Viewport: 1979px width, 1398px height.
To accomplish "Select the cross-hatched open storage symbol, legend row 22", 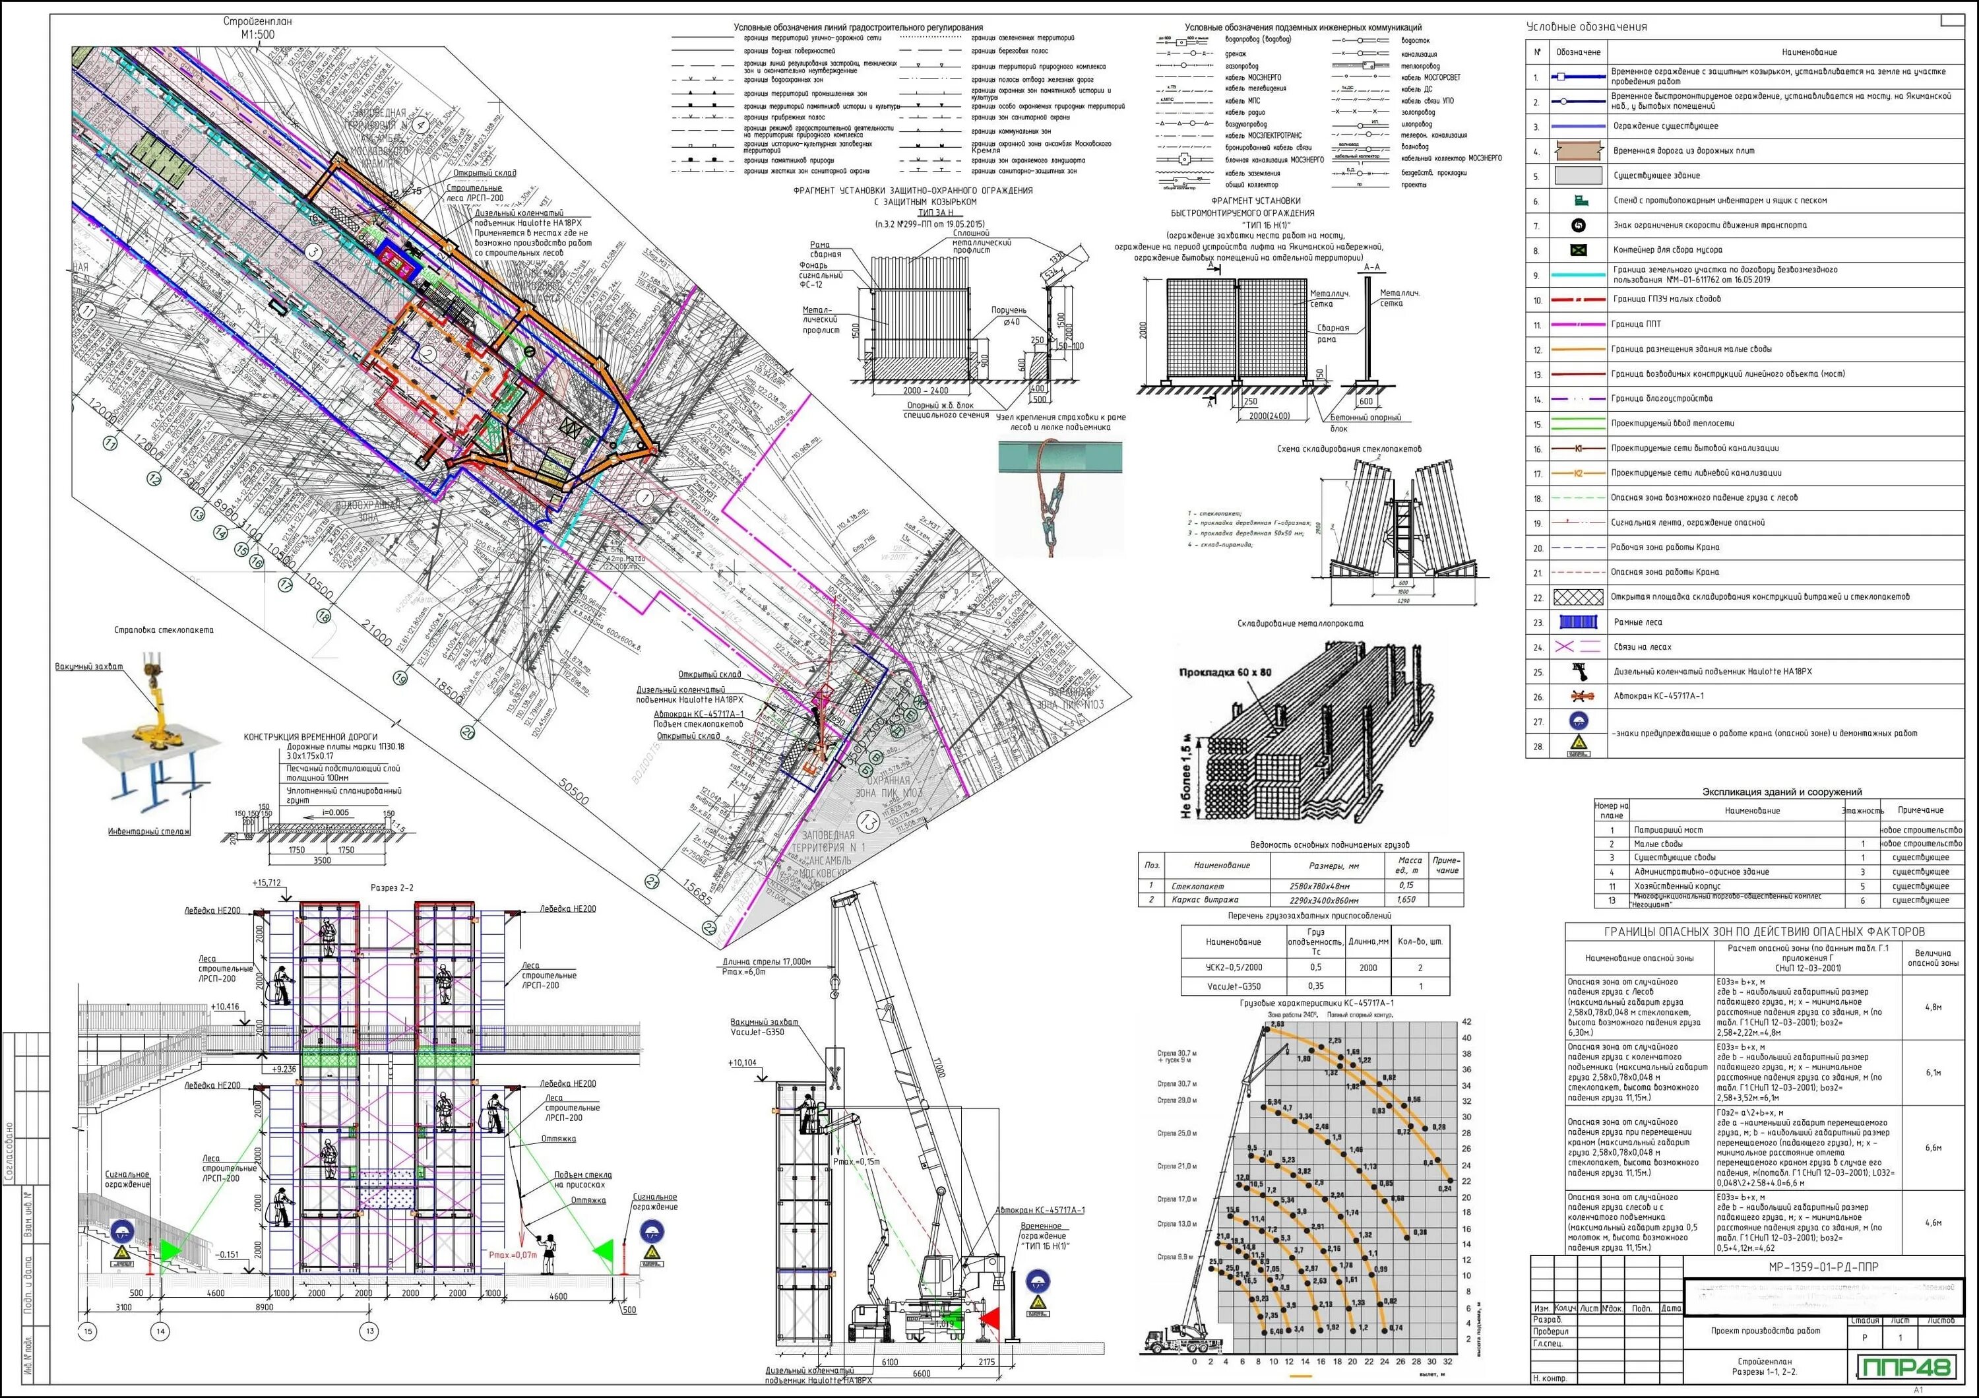I will click(x=1578, y=597).
